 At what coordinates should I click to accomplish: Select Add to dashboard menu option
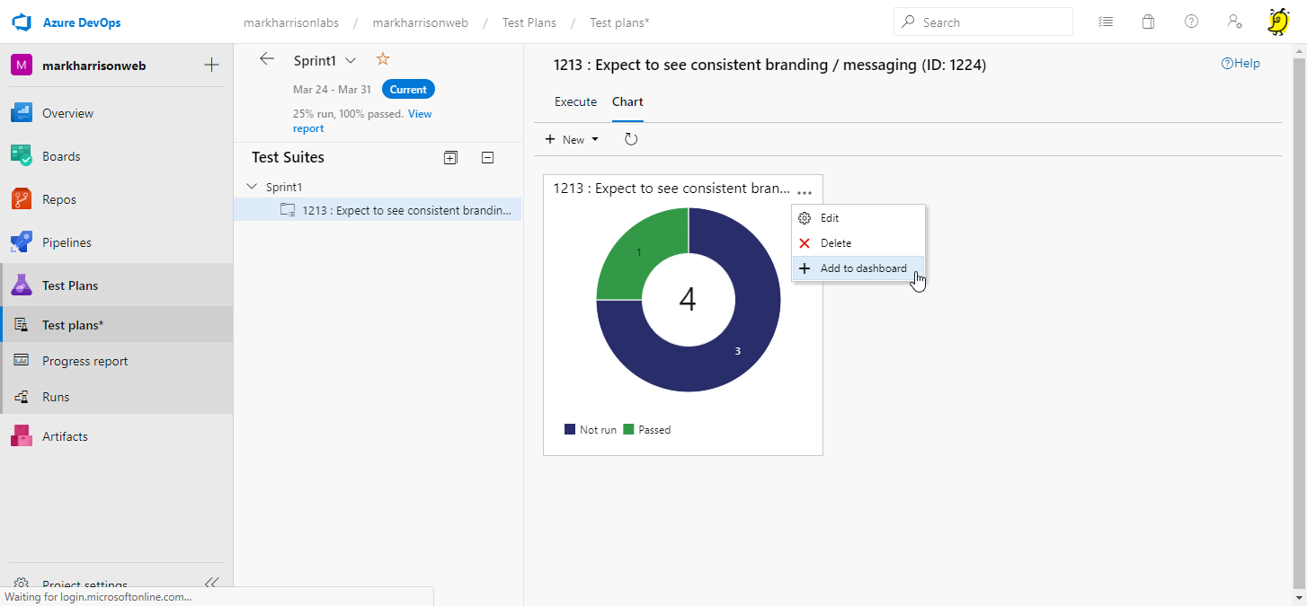863,268
